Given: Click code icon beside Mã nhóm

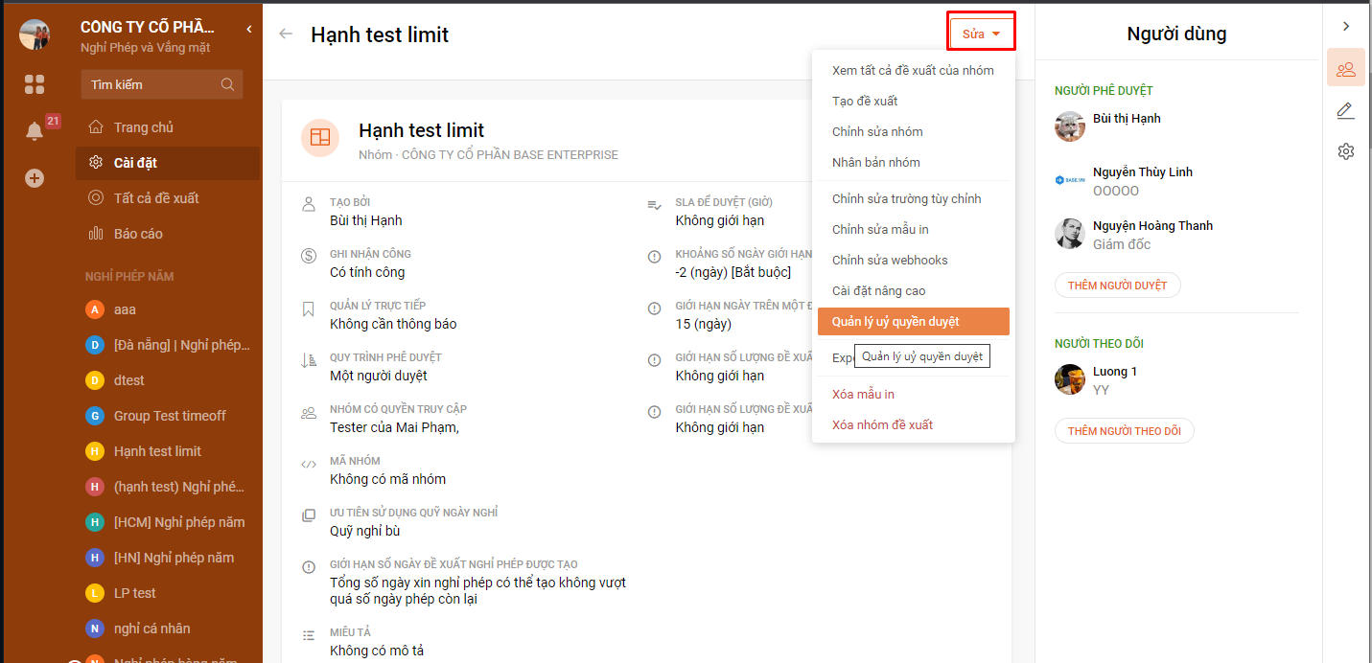Looking at the screenshot, I should 309,464.
